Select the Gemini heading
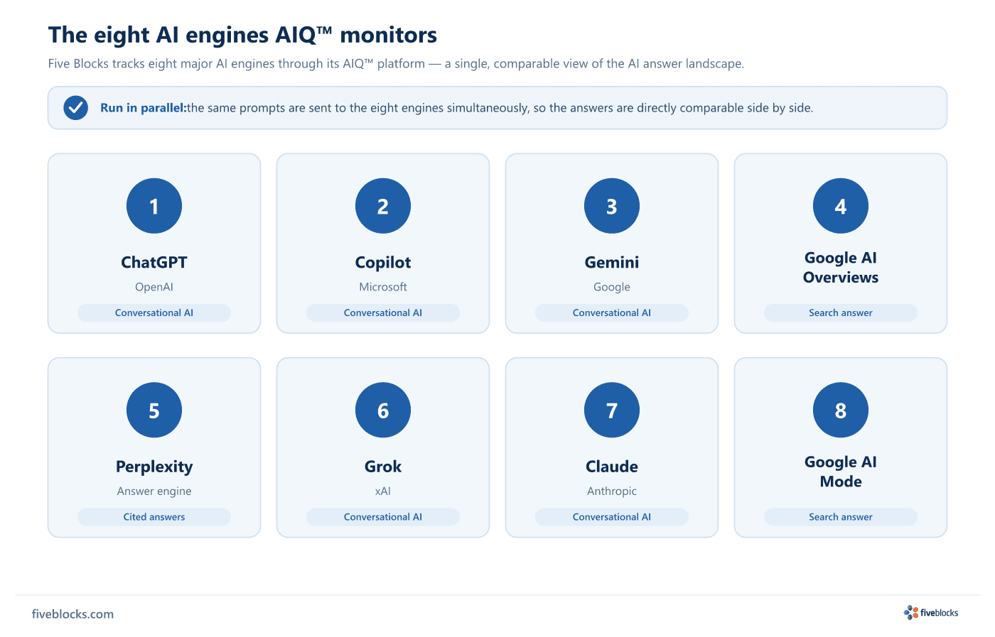The width and height of the screenshot is (995, 637). (612, 263)
